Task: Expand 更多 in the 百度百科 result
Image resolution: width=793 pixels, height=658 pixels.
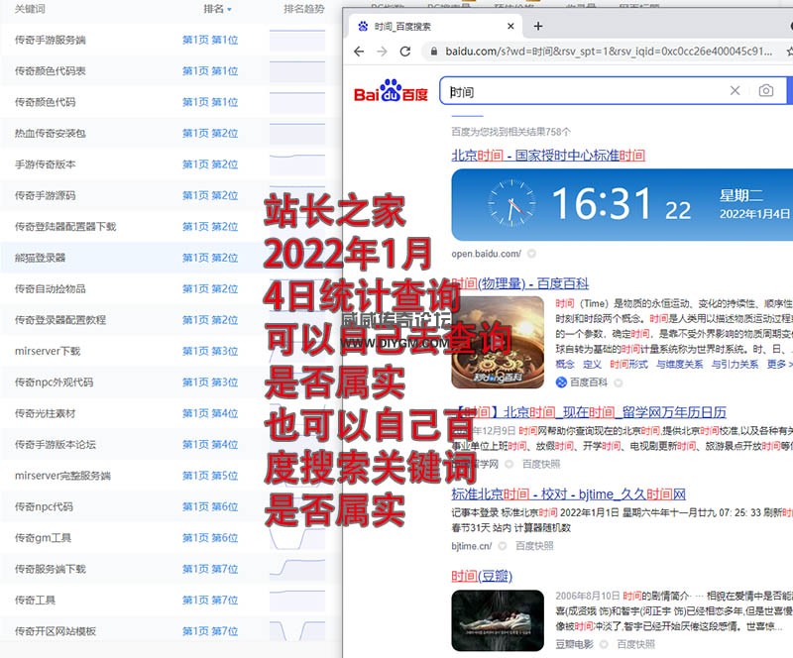Action: 779,364
